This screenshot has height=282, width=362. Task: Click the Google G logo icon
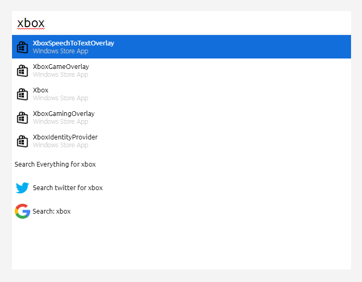pos(22,211)
